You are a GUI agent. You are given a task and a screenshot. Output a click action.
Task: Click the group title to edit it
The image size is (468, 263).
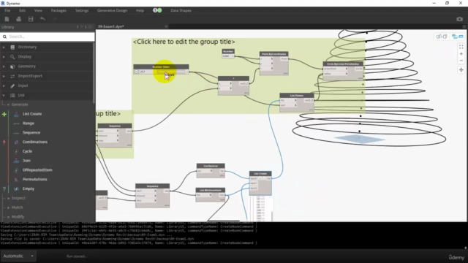click(x=184, y=42)
